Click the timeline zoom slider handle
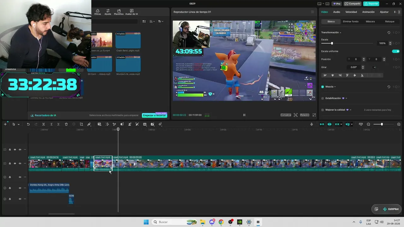 [x=382, y=124]
